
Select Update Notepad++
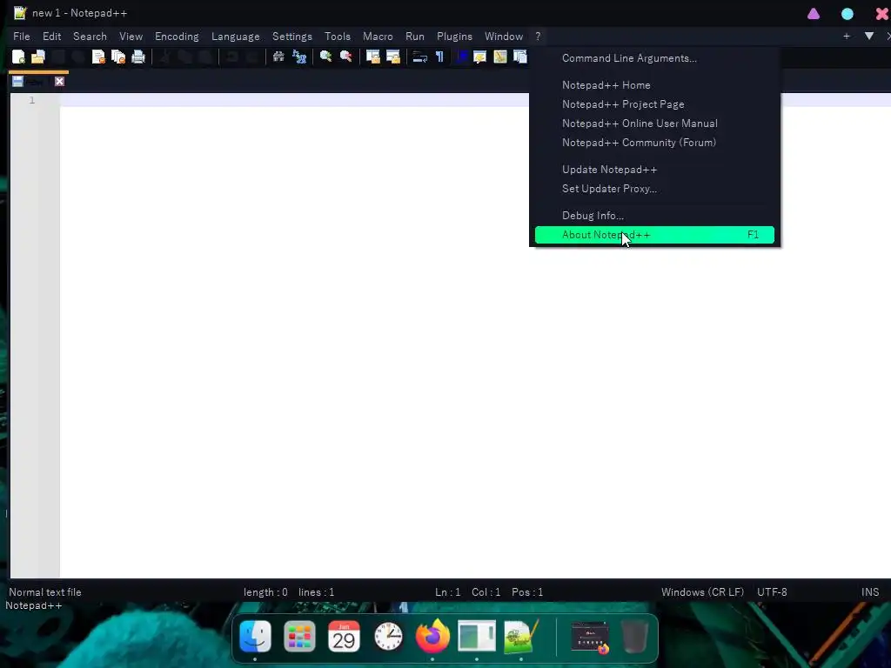[654, 170]
